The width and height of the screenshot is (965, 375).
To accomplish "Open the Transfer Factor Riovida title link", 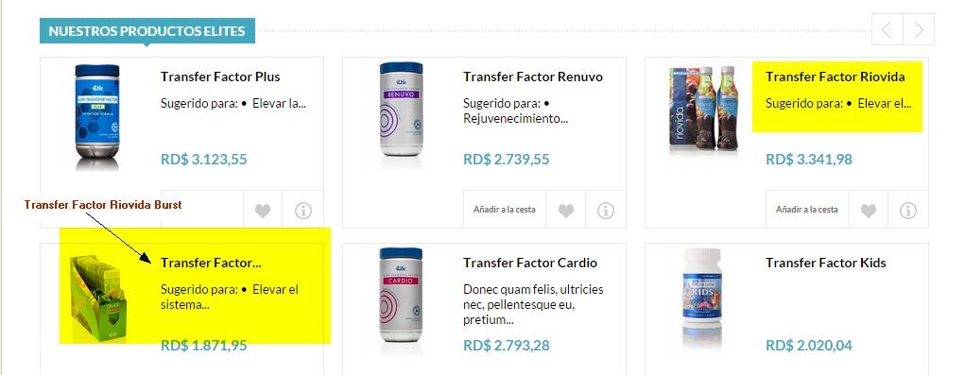I will tap(836, 77).
